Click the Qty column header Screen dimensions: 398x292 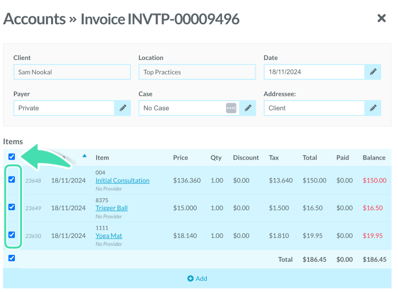click(216, 158)
